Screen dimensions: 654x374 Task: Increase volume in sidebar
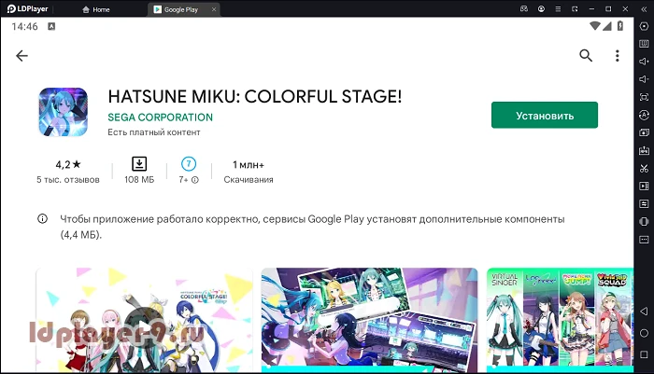pyautogui.click(x=644, y=62)
